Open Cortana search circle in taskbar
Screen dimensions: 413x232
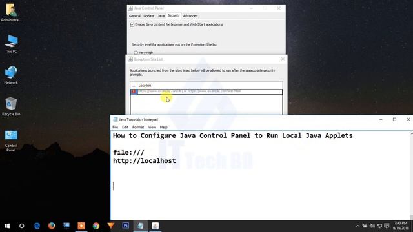tap(21, 226)
